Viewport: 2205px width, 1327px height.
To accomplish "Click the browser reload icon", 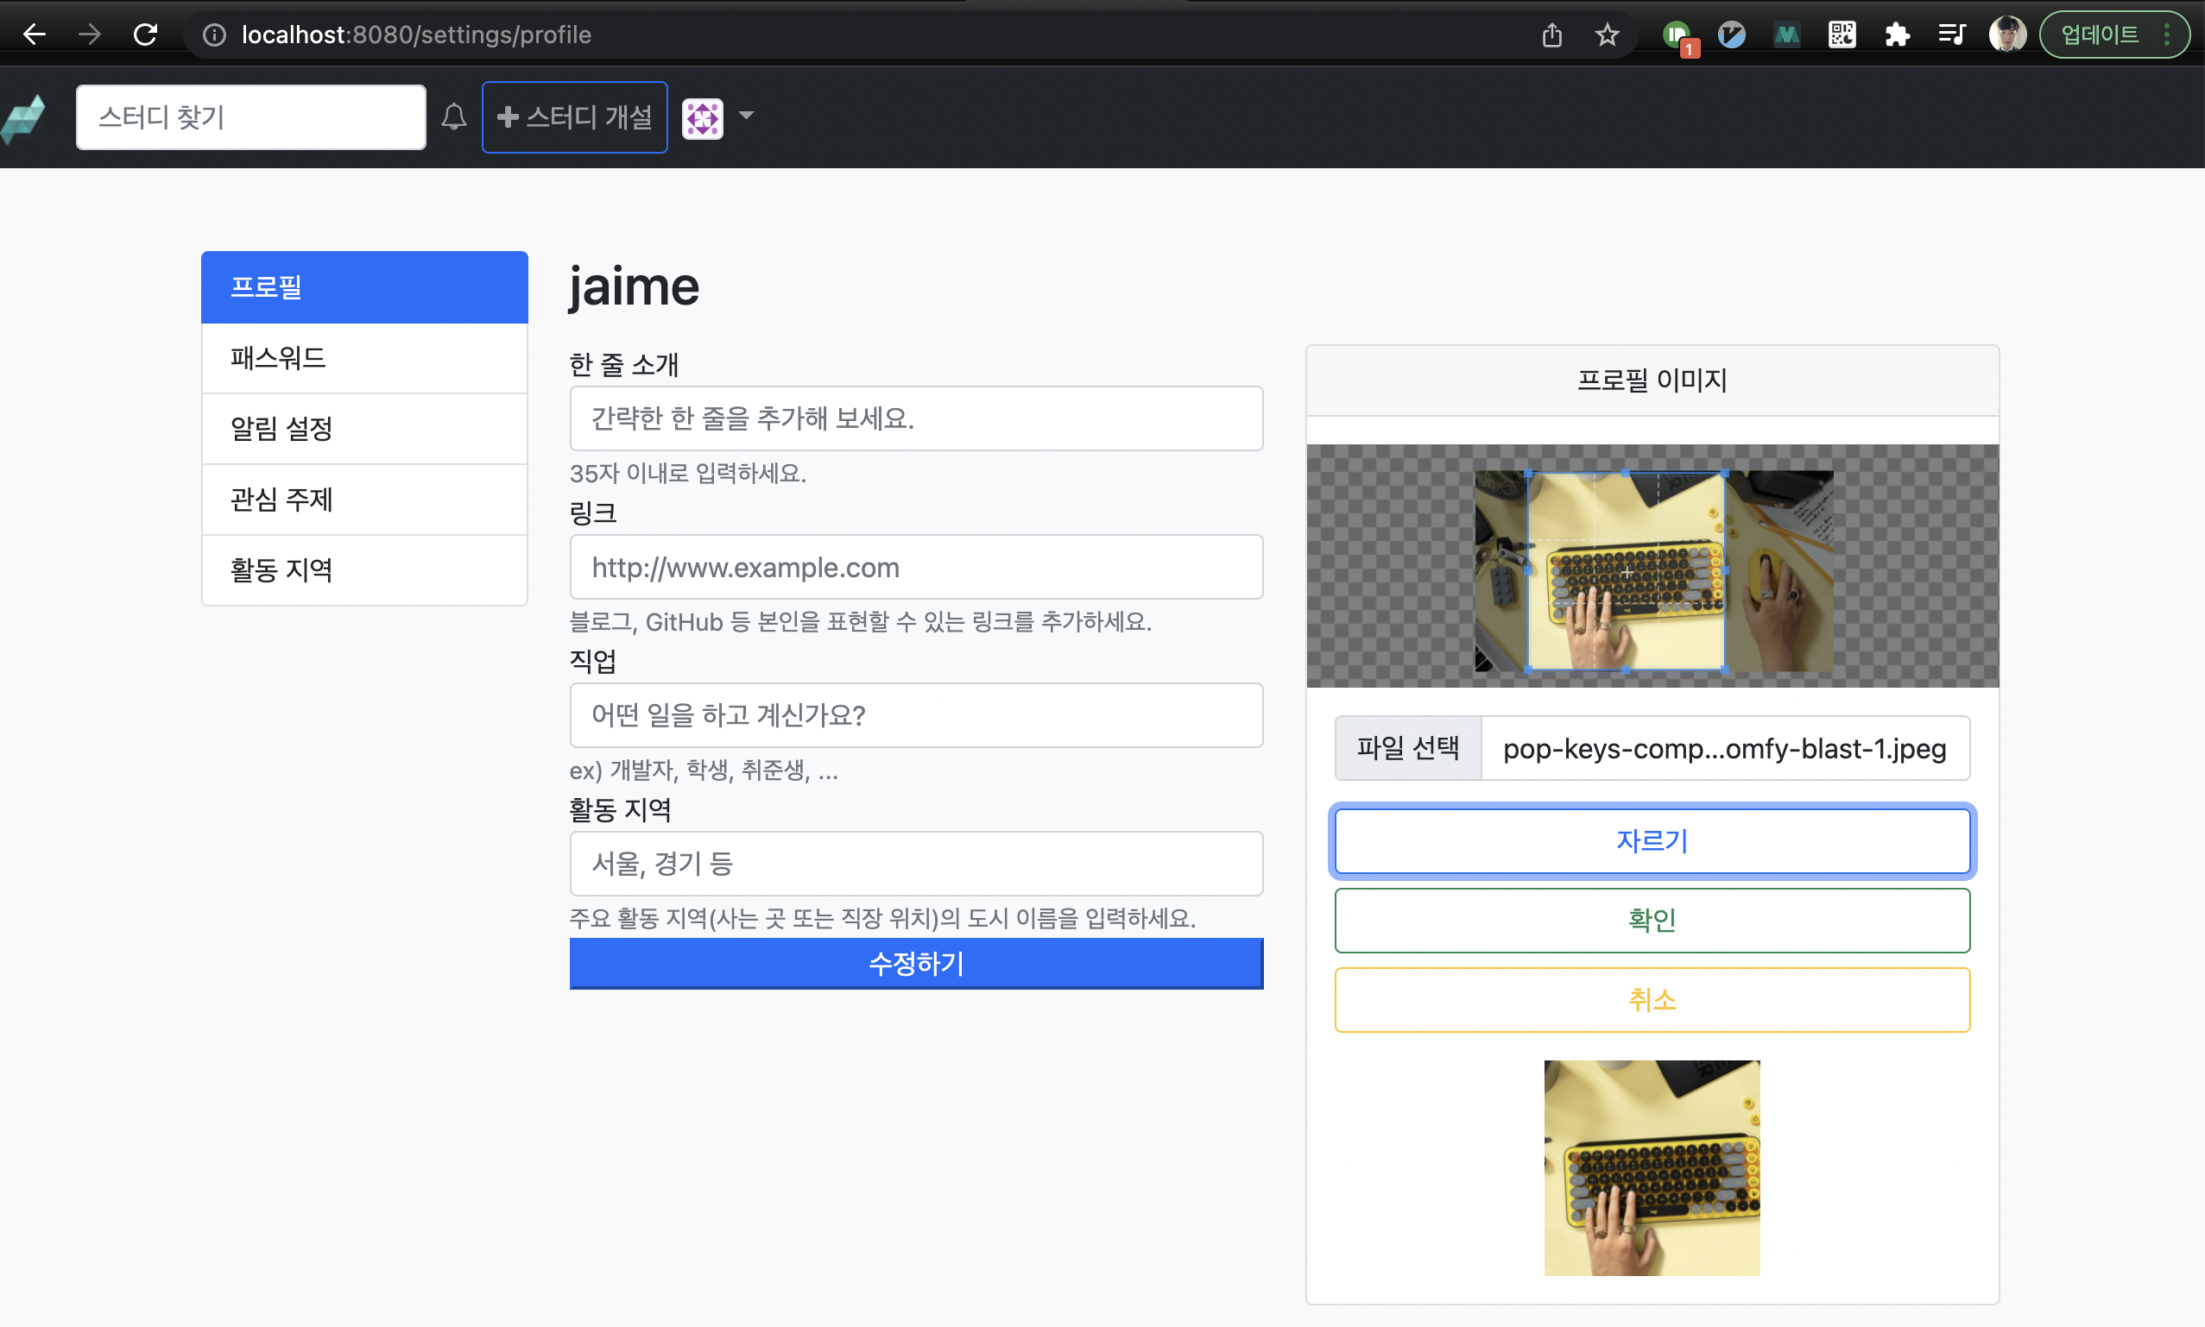I will (x=145, y=35).
